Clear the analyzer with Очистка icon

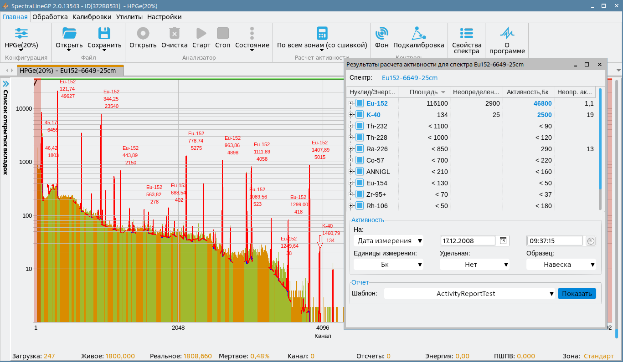coord(175,34)
